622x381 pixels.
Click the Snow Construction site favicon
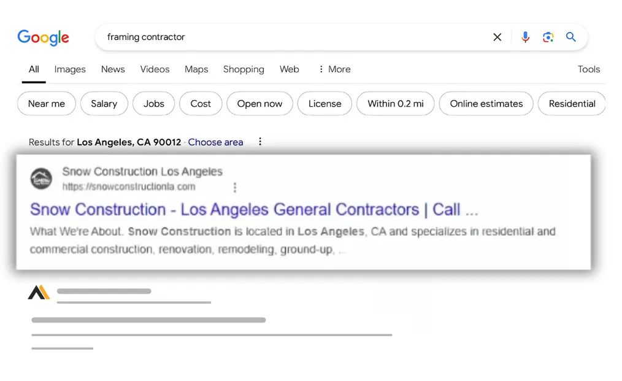point(41,179)
